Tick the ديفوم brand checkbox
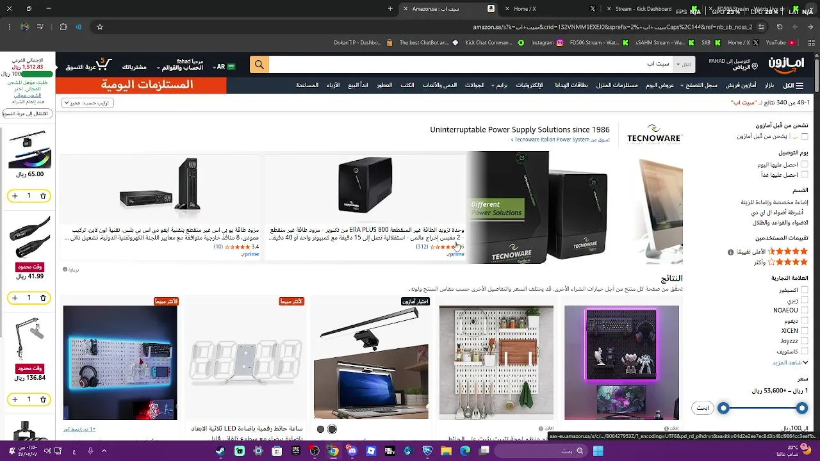Screen dimensions: 820x461 (x=805, y=321)
